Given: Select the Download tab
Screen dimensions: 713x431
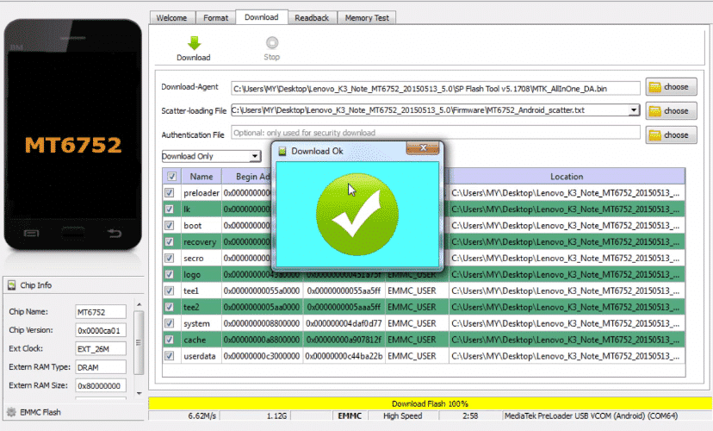Looking at the screenshot, I should click(x=262, y=17).
